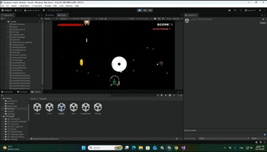This screenshot has width=267, height=152.
Task: Open the GameObject menu
Action: pos(24,5)
